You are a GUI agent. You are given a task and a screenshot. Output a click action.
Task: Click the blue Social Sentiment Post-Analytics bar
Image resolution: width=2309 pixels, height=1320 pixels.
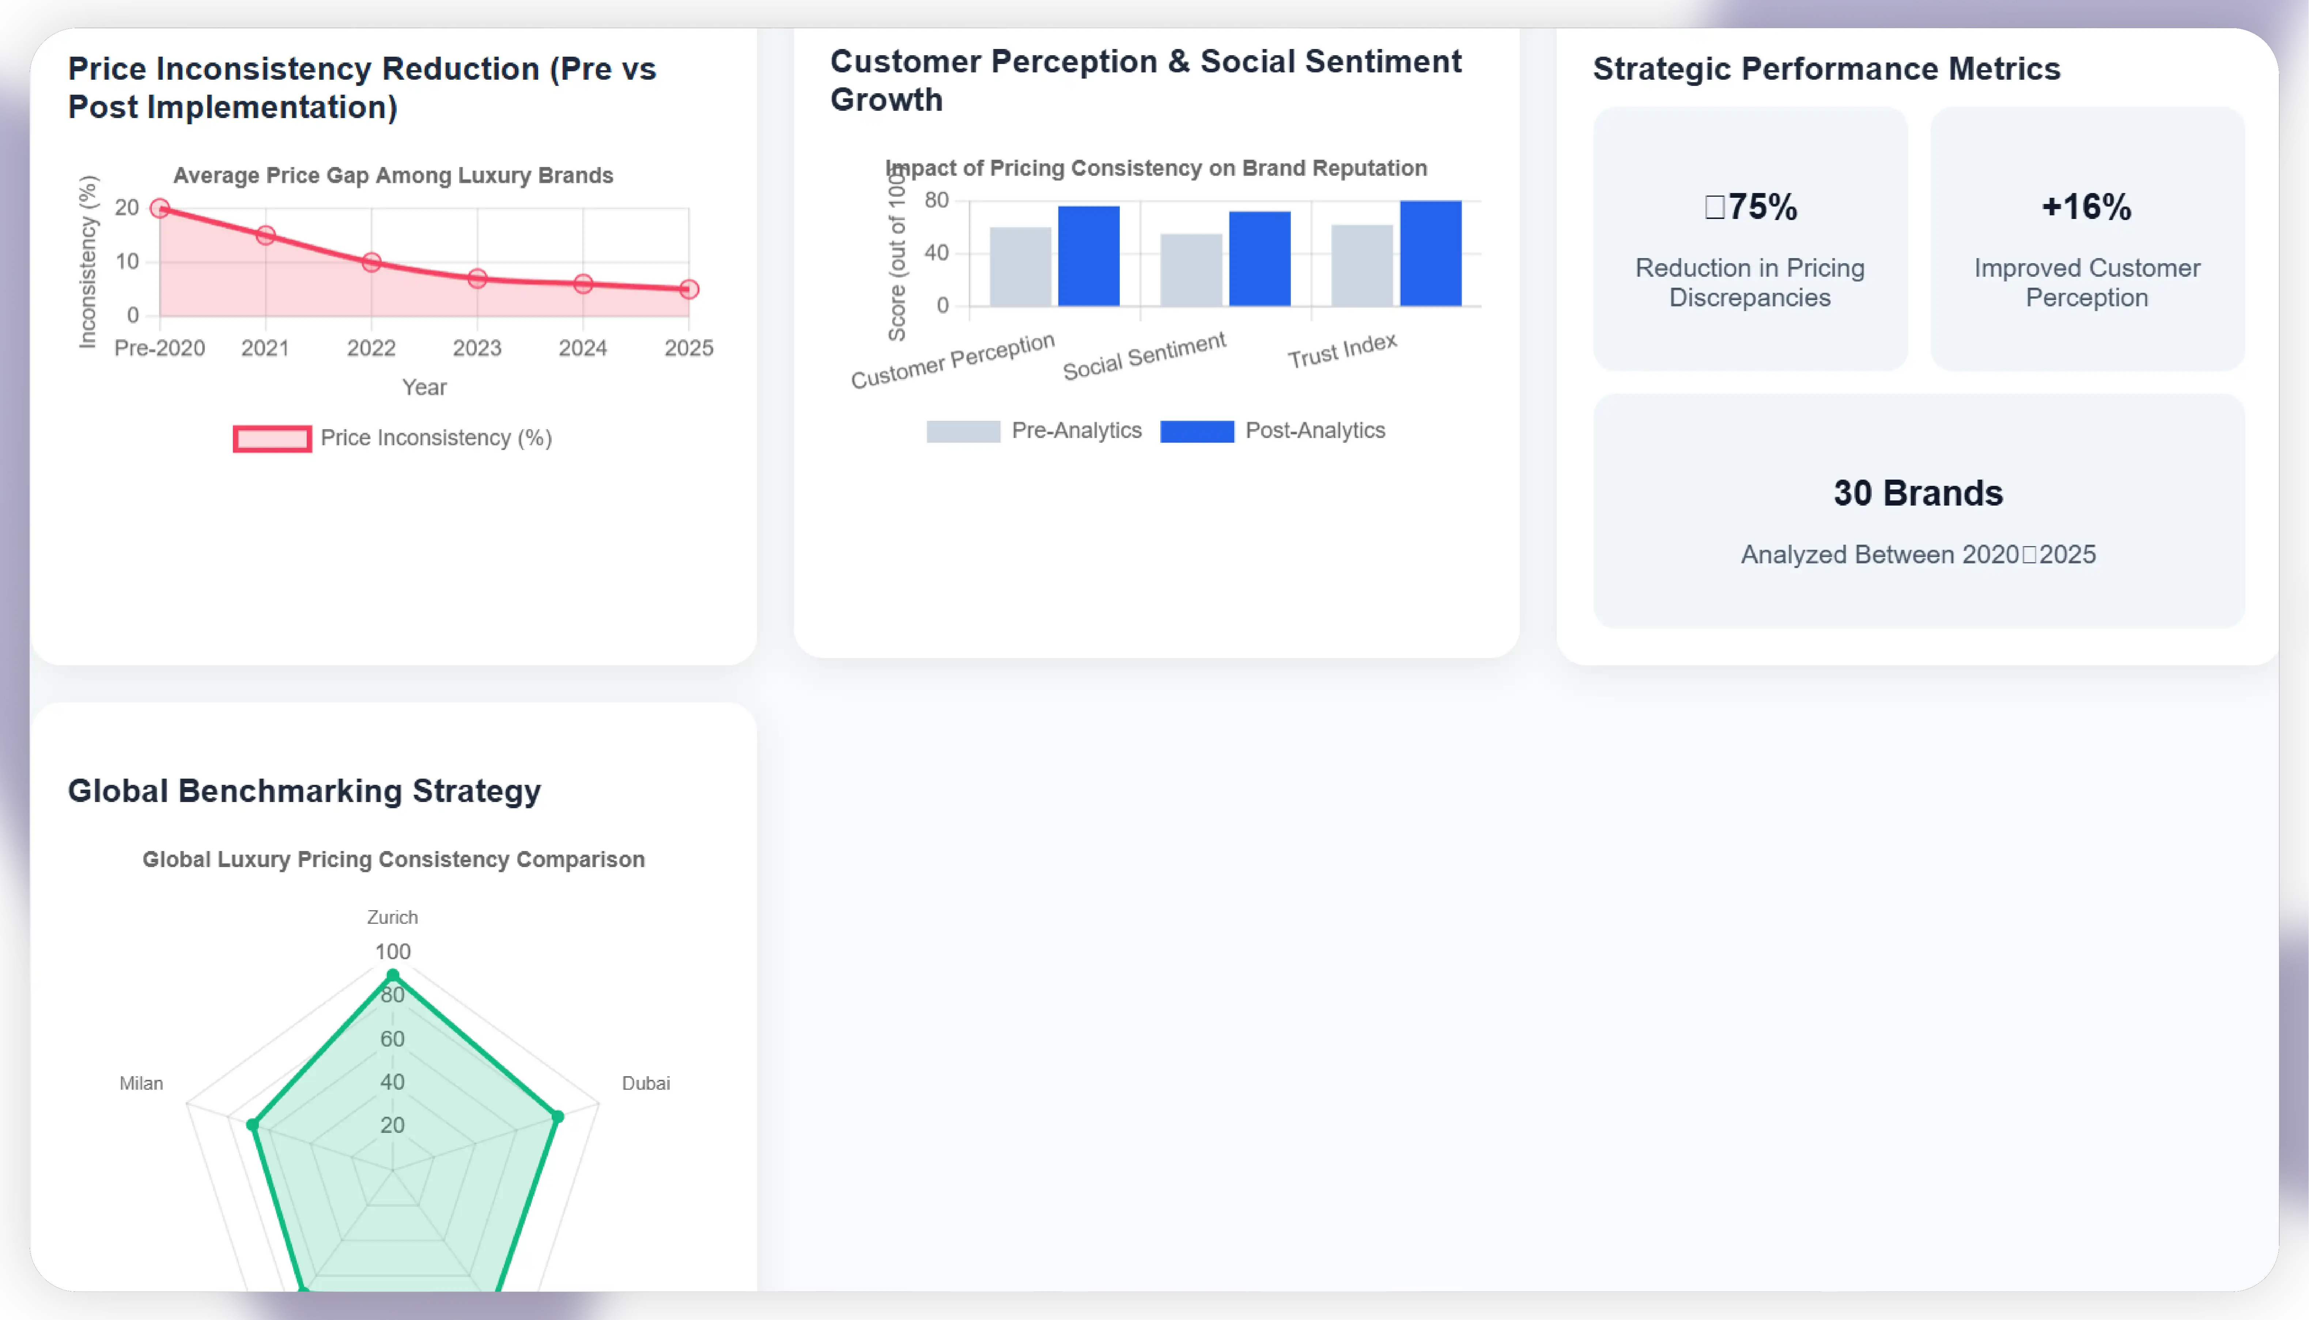click(x=1259, y=259)
